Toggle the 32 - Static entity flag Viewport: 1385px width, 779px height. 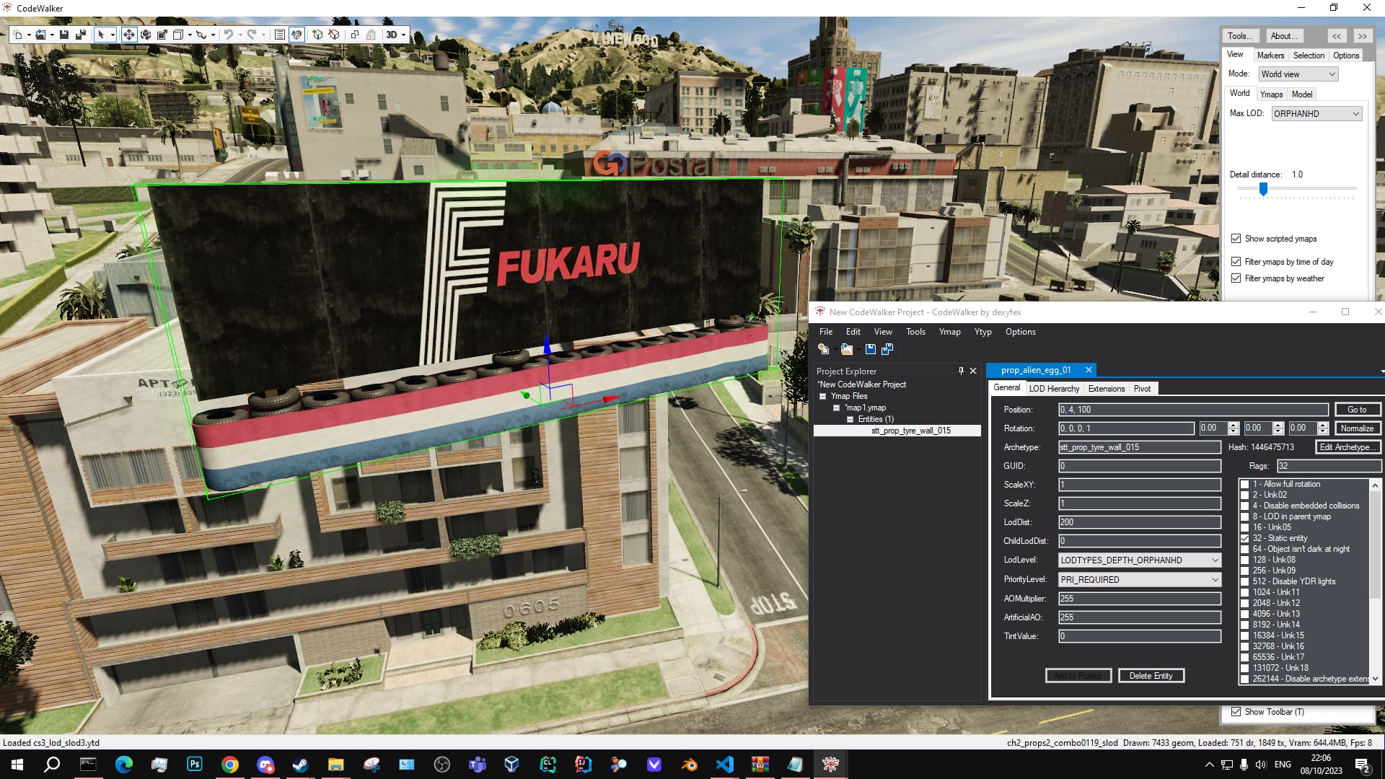[x=1244, y=539]
